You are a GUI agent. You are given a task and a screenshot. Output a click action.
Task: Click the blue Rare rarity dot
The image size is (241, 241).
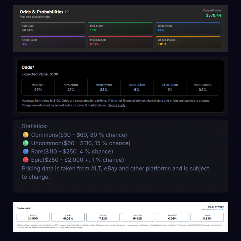click(26, 151)
